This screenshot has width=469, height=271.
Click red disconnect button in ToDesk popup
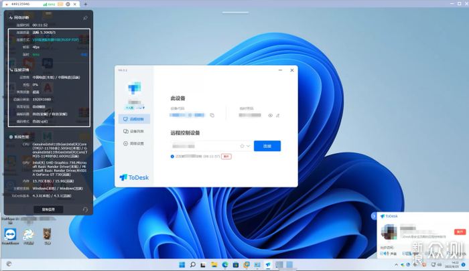coord(460,232)
